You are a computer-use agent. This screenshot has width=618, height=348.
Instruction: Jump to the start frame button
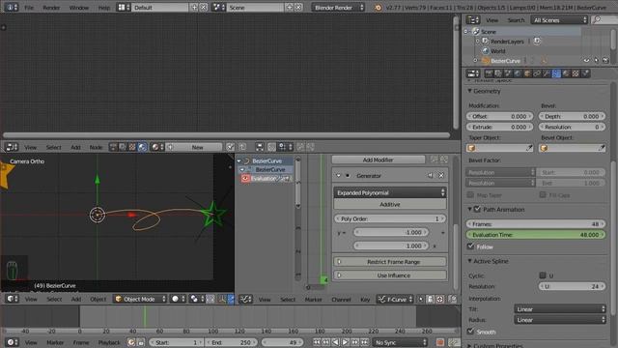(317, 342)
